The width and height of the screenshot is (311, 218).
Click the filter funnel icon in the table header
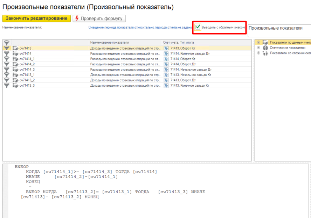click(6, 43)
